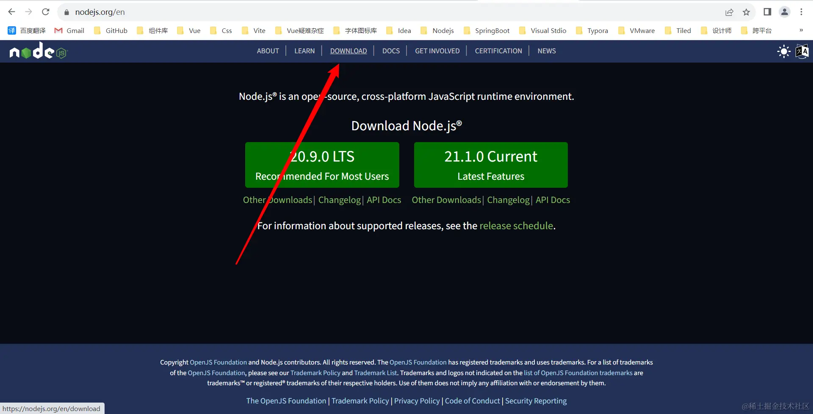The height and width of the screenshot is (414, 813).
Task: Go back with the browser back arrow
Action: (12, 12)
